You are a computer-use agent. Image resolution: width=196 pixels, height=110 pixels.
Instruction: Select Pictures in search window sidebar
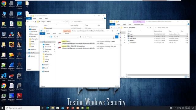[47, 52]
